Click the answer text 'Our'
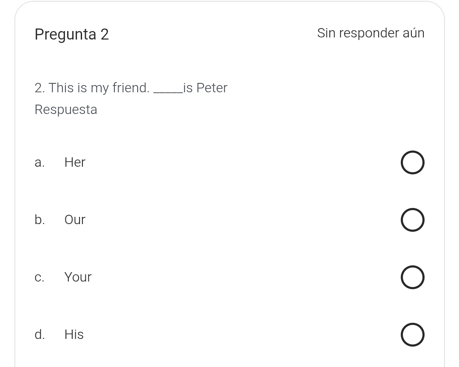 pos(75,220)
